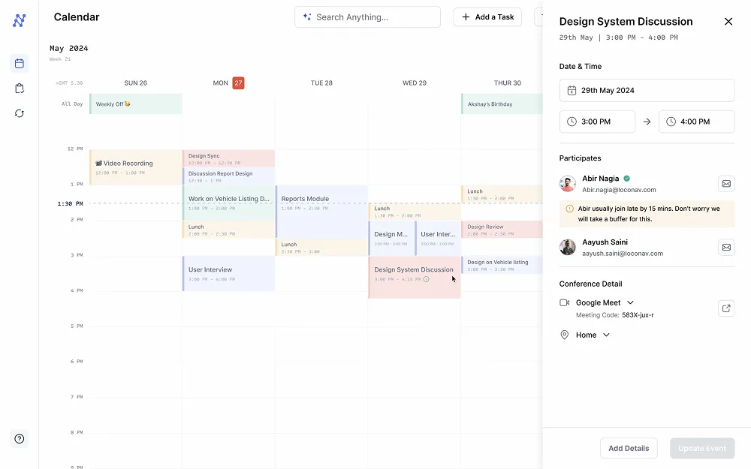
Task: Open the Video Recording event
Action: [x=135, y=167]
